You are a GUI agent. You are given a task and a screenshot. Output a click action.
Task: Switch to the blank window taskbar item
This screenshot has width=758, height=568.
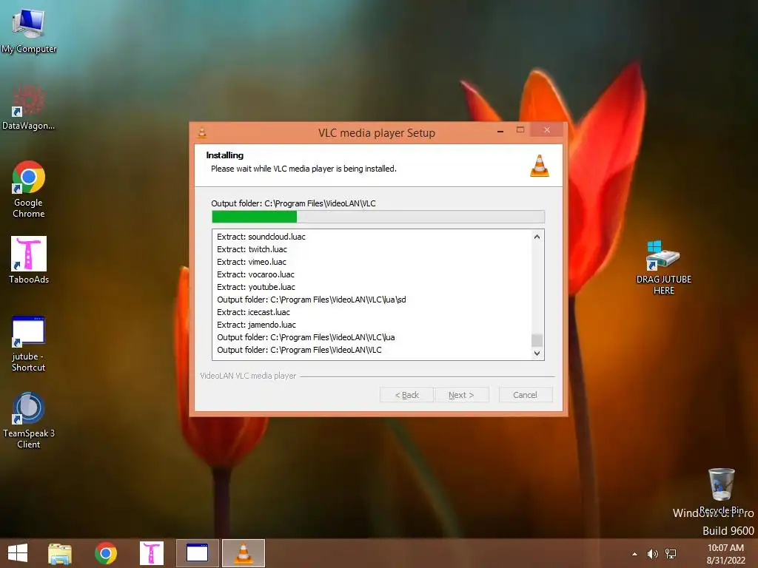[x=197, y=553]
